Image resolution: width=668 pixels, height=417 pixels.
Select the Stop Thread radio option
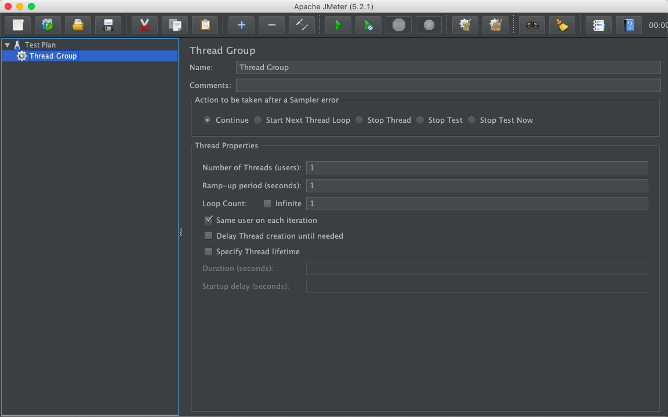[x=360, y=120]
